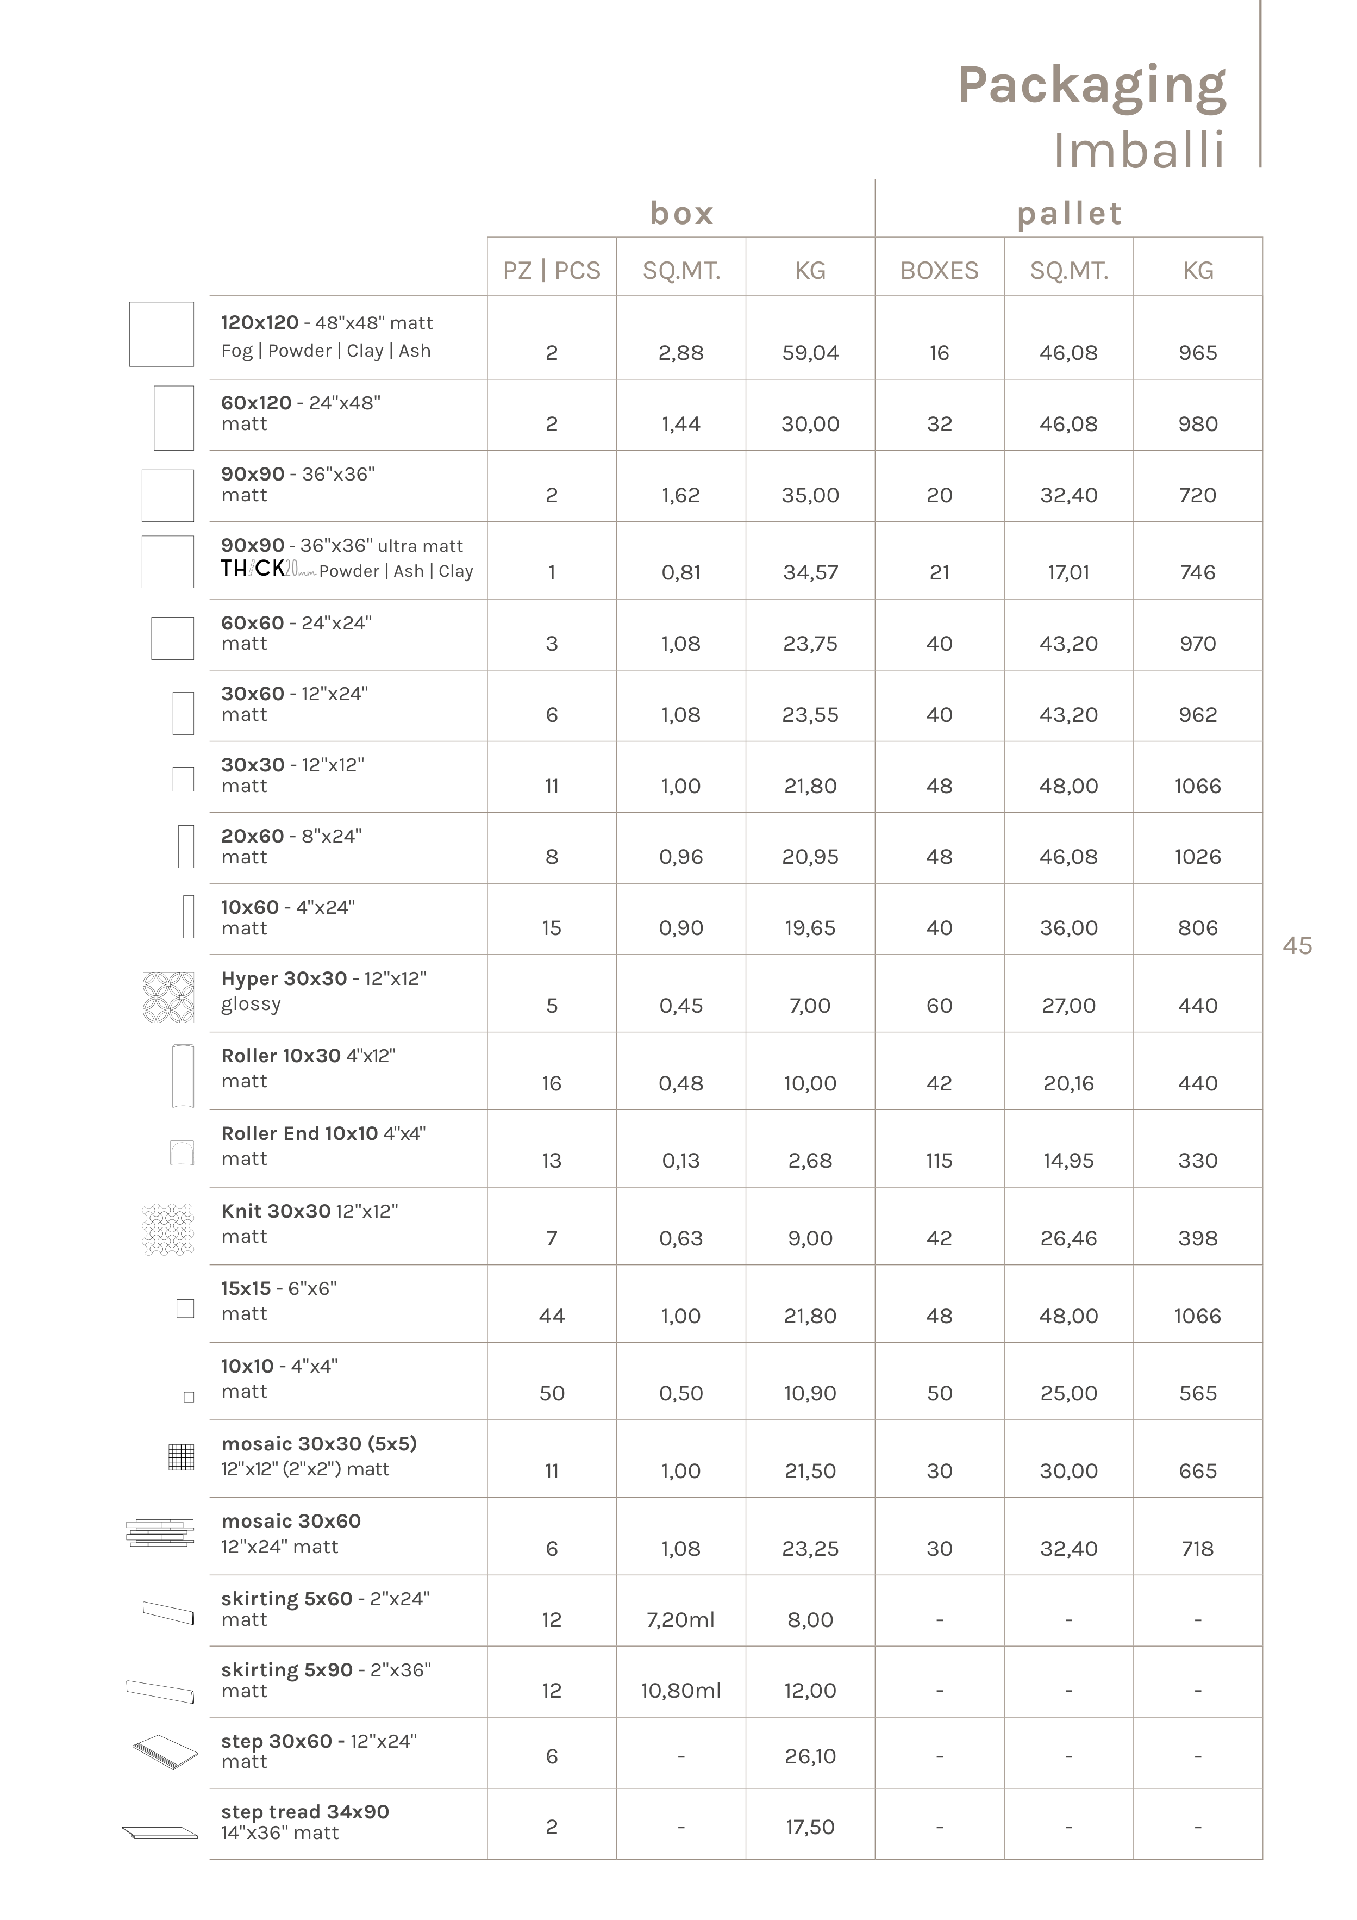Screen dimensions: 1357x1920
Task: Select the 120x120 square tile outline icon
Action: 161,334
